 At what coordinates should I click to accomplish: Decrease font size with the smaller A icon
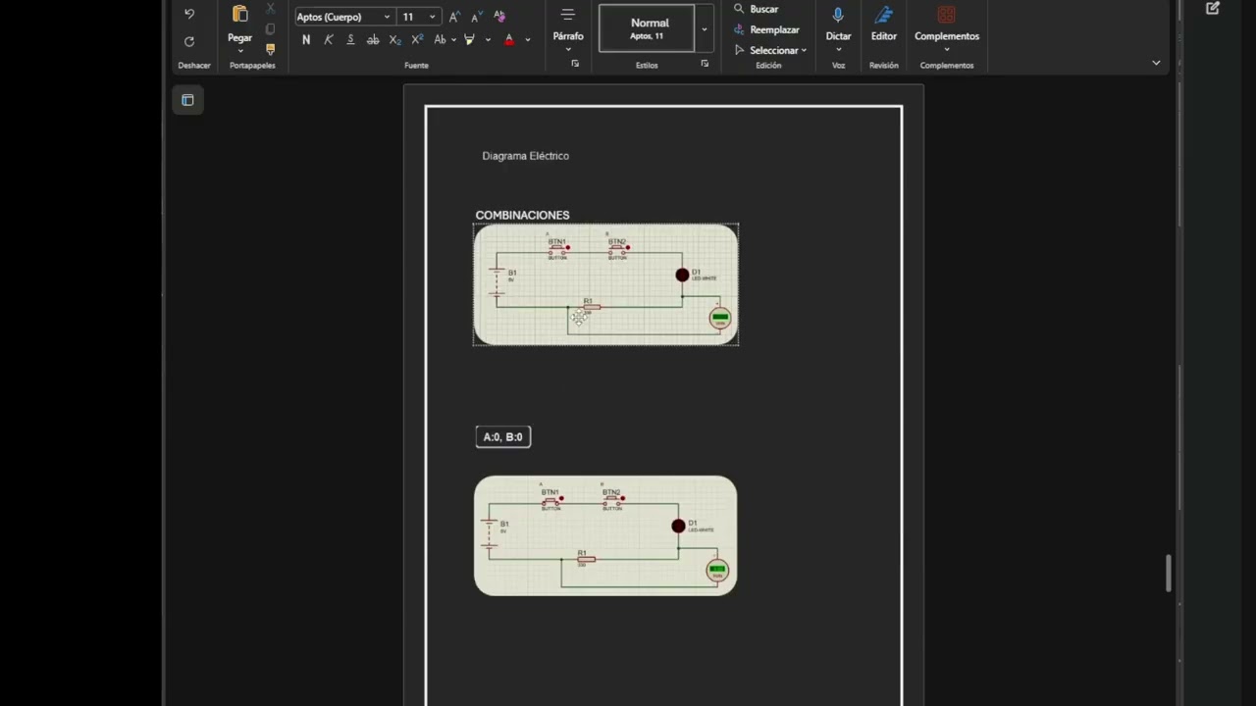[x=476, y=17]
